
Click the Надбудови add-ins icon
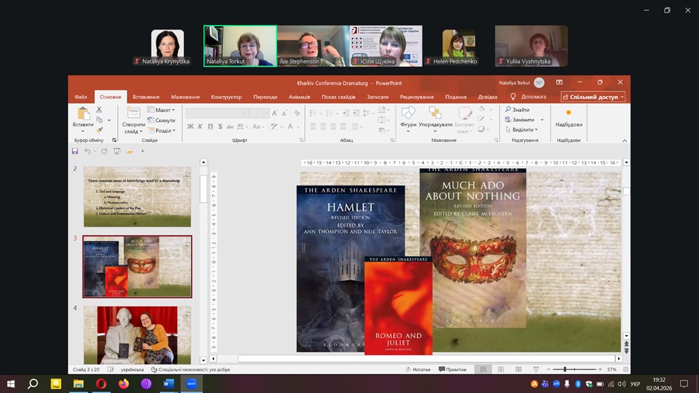point(569,114)
